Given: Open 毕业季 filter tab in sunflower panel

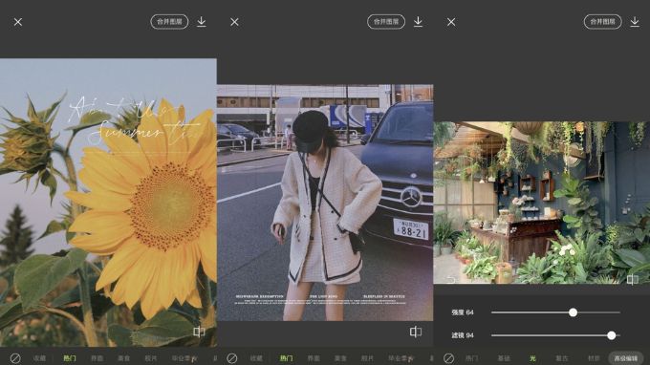Looking at the screenshot, I should click(184, 358).
